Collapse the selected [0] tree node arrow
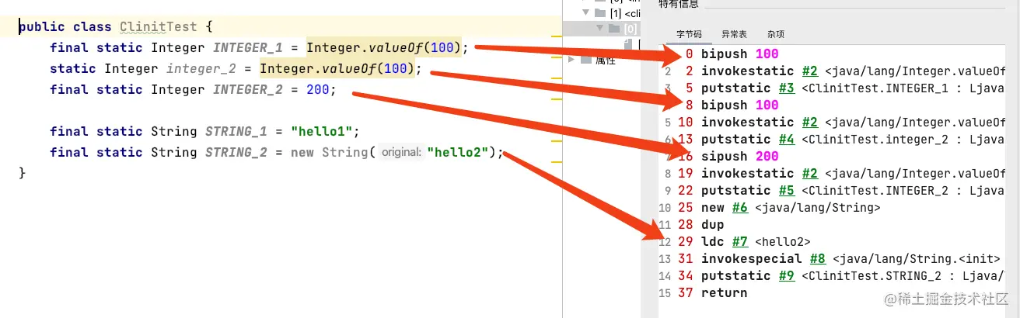This screenshot has width=1020, height=318. (599, 29)
